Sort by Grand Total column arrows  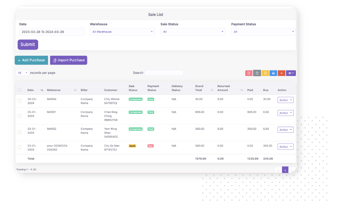(x=212, y=90)
